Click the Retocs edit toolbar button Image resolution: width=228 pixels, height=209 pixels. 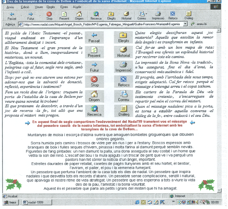(x=173, y=16)
